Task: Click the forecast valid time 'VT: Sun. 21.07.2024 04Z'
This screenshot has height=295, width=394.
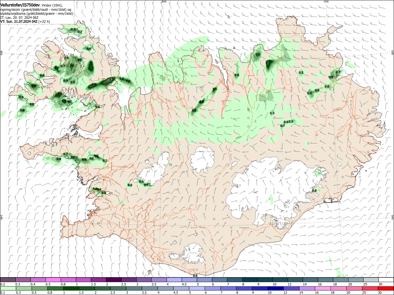Action: (19, 22)
